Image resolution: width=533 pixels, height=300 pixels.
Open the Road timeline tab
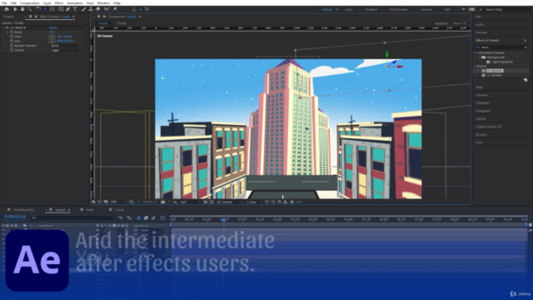(90, 210)
